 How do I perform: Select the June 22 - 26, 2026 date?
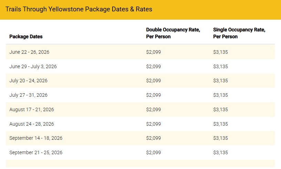tap(29, 52)
